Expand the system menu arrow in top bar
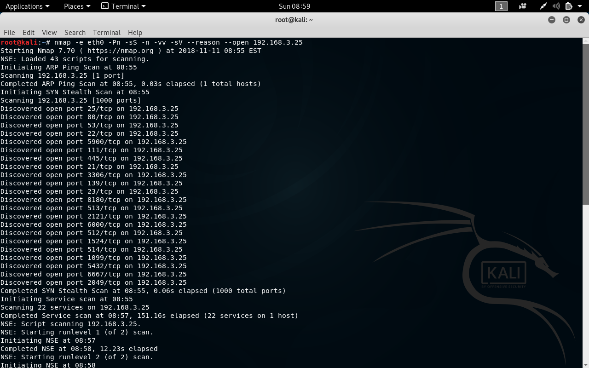589x368 pixels. pyautogui.click(x=580, y=6)
